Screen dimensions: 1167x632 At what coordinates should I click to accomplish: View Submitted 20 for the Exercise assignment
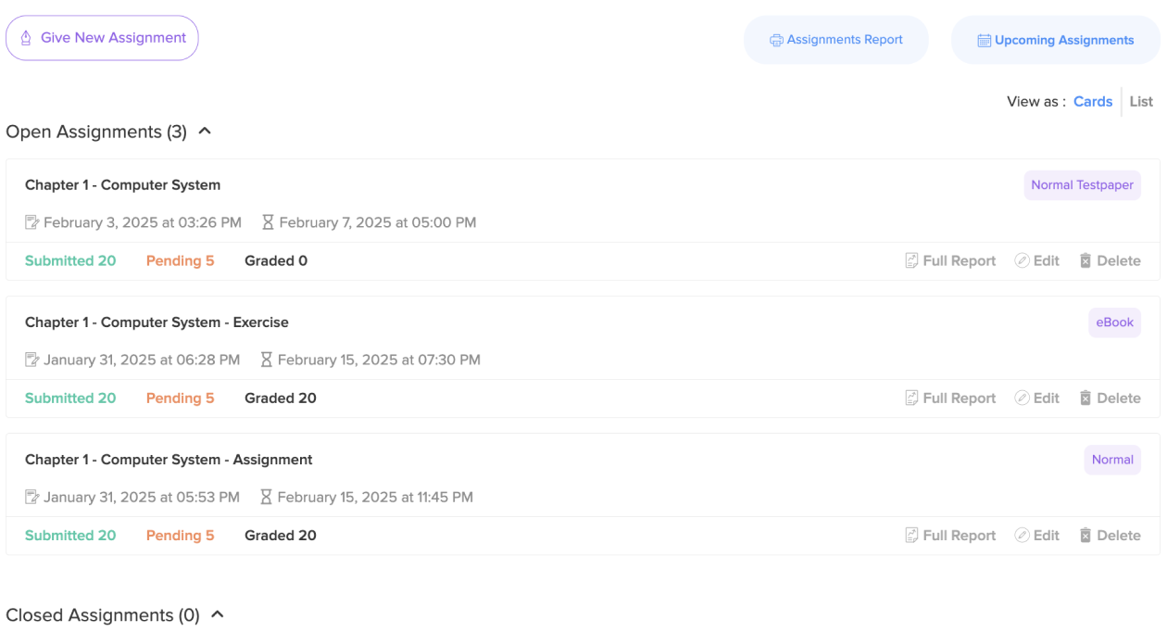coord(70,398)
